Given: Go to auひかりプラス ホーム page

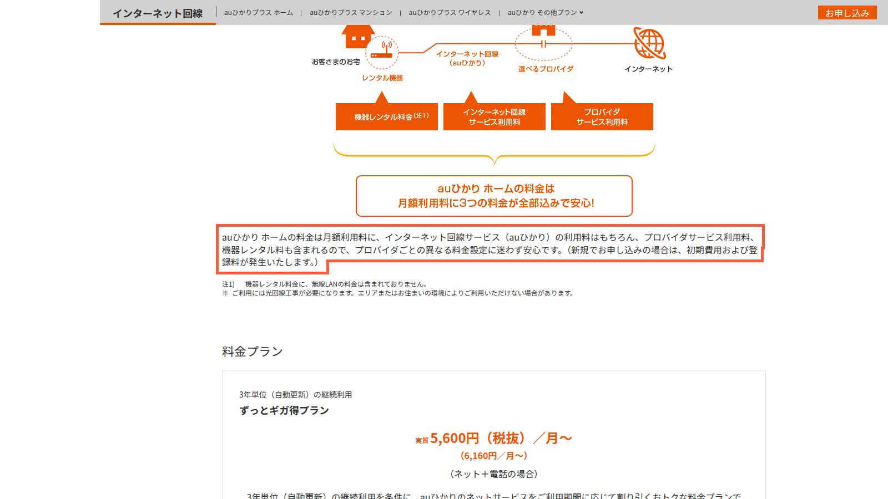Looking at the screenshot, I should pyautogui.click(x=259, y=12).
